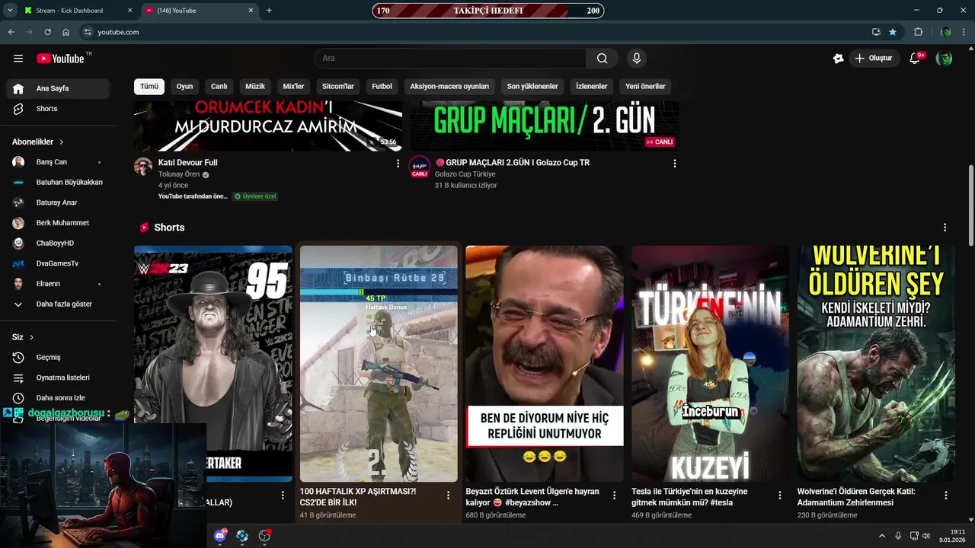Click the YouTube logo
975x548 pixels.
60,59
